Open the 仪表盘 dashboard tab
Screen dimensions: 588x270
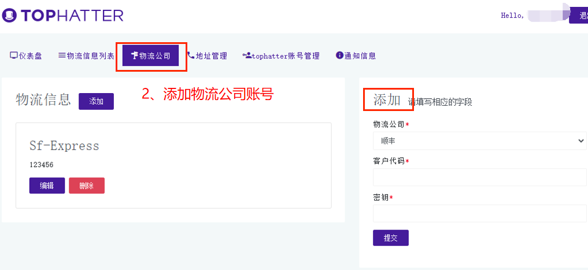pyautogui.click(x=26, y=56)
